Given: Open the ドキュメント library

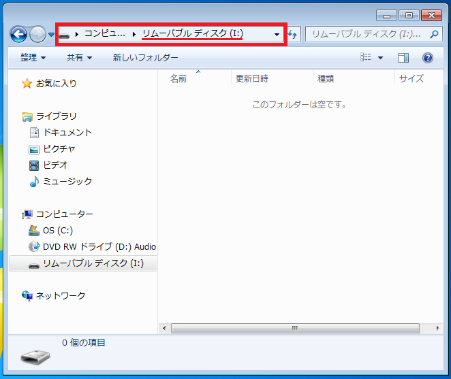Looking at the screenshot, I should tap(67, 133).
